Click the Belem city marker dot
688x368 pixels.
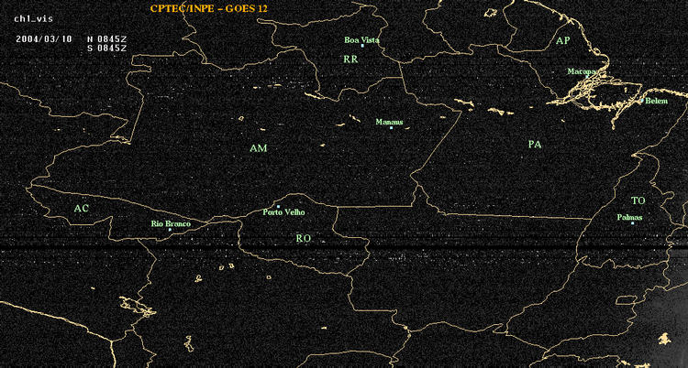(642, 101)
